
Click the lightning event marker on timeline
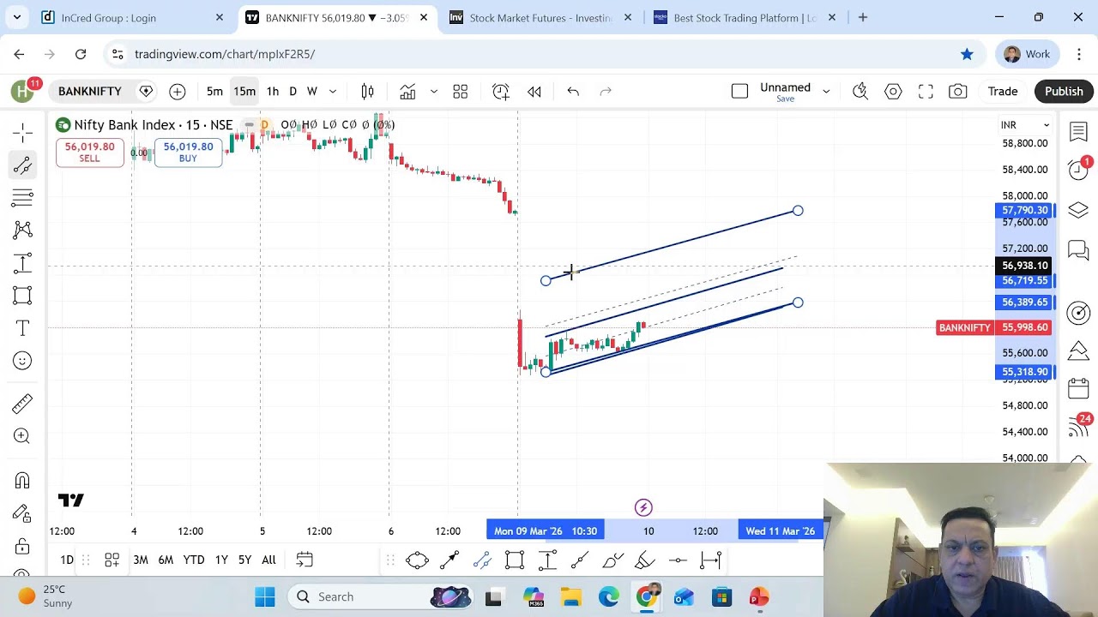(643, 508)
